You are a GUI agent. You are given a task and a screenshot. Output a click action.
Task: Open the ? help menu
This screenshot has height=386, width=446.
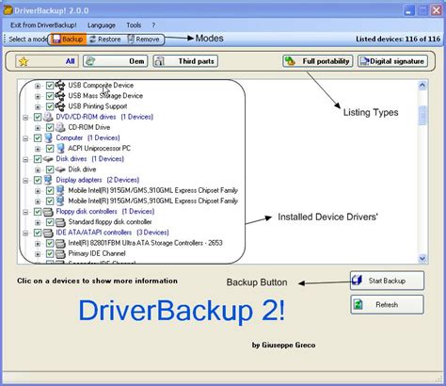click(153, 25)
